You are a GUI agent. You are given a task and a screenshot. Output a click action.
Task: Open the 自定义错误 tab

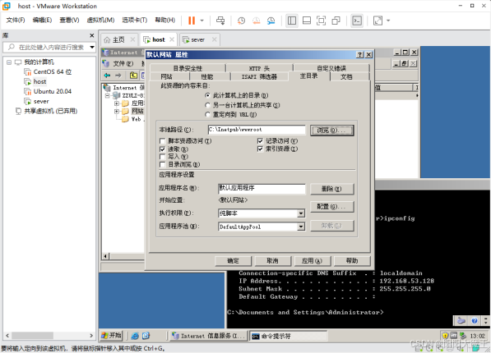[x=331, y=68]
